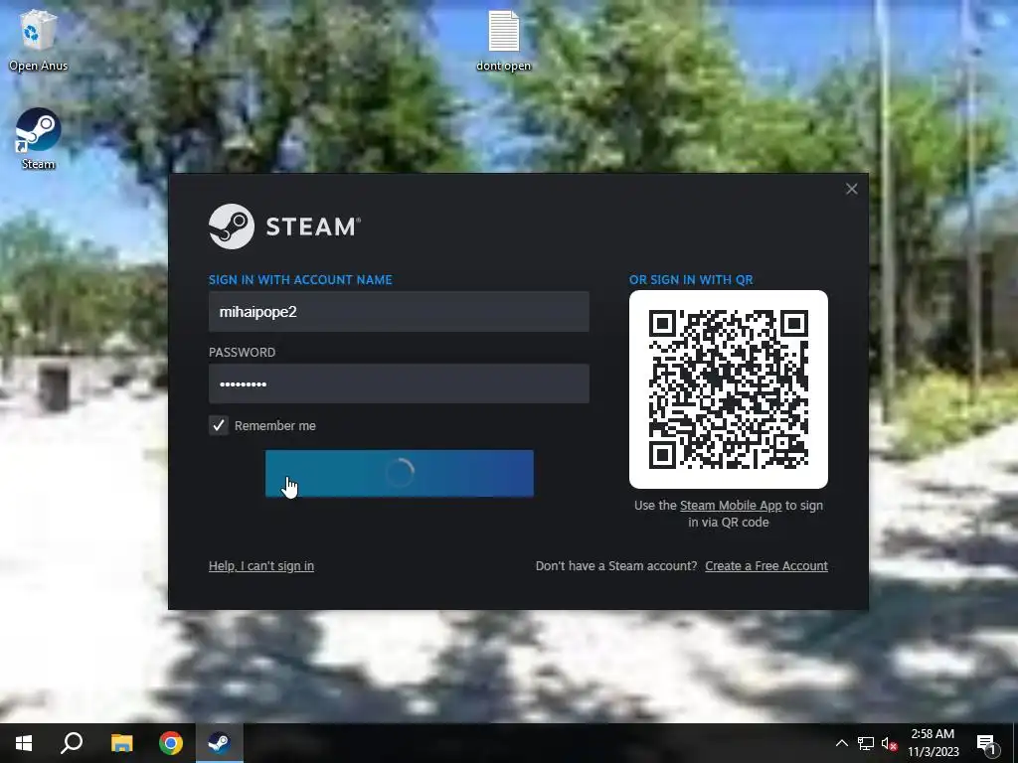Screen dimensions: 1018x763
Task: Click the 'SIGN IN WITH ACCOUNT NAME' heading
Action: (x=300, y=279)
